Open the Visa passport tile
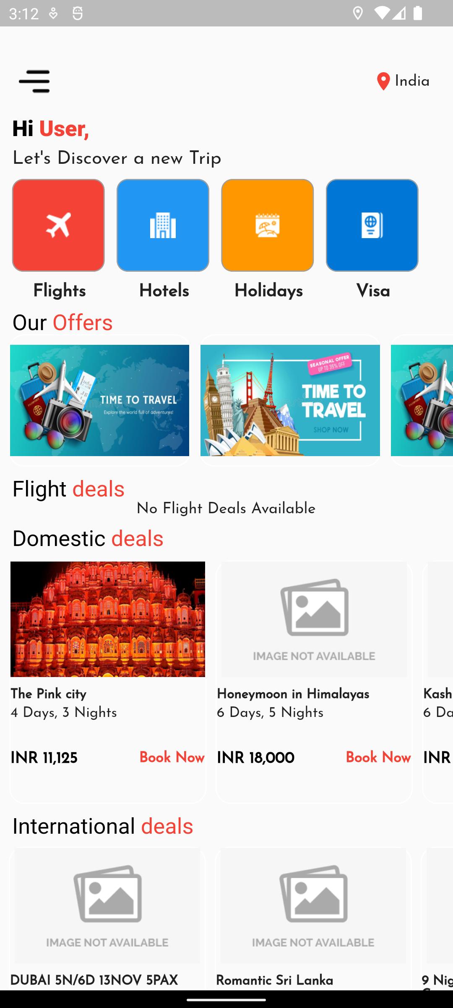453x1008 pixels. coord(372,226)
